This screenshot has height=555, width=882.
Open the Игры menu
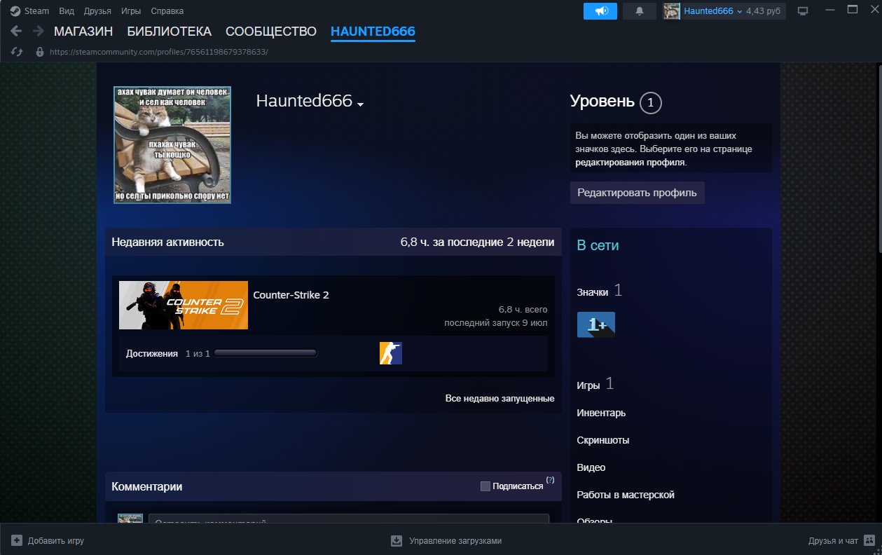[131, 11]
